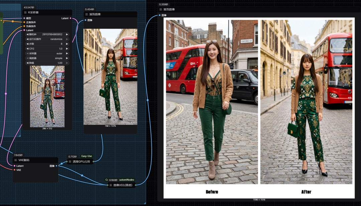The width and height of the screenshot is (361, 206).
Task: Click the midpoint dot on the tall blue wire
Action: [148, 100]
